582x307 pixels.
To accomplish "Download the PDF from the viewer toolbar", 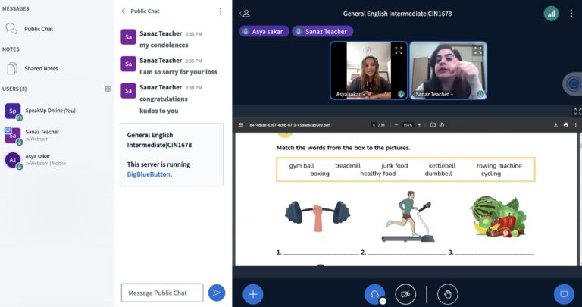I will [556, 124].
